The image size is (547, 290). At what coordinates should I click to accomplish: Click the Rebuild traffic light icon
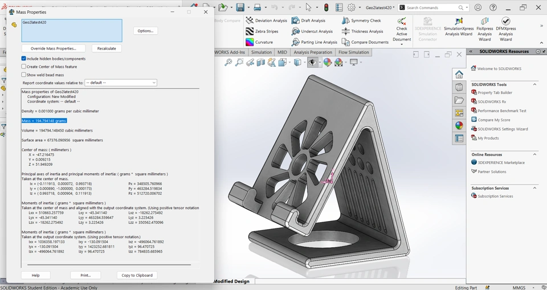click(326, 7)
